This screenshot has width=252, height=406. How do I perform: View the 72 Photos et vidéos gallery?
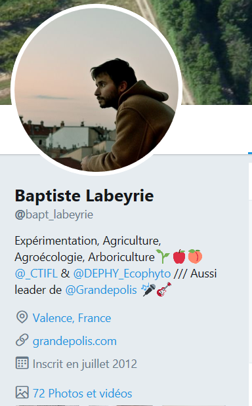(x=83, y=394)
